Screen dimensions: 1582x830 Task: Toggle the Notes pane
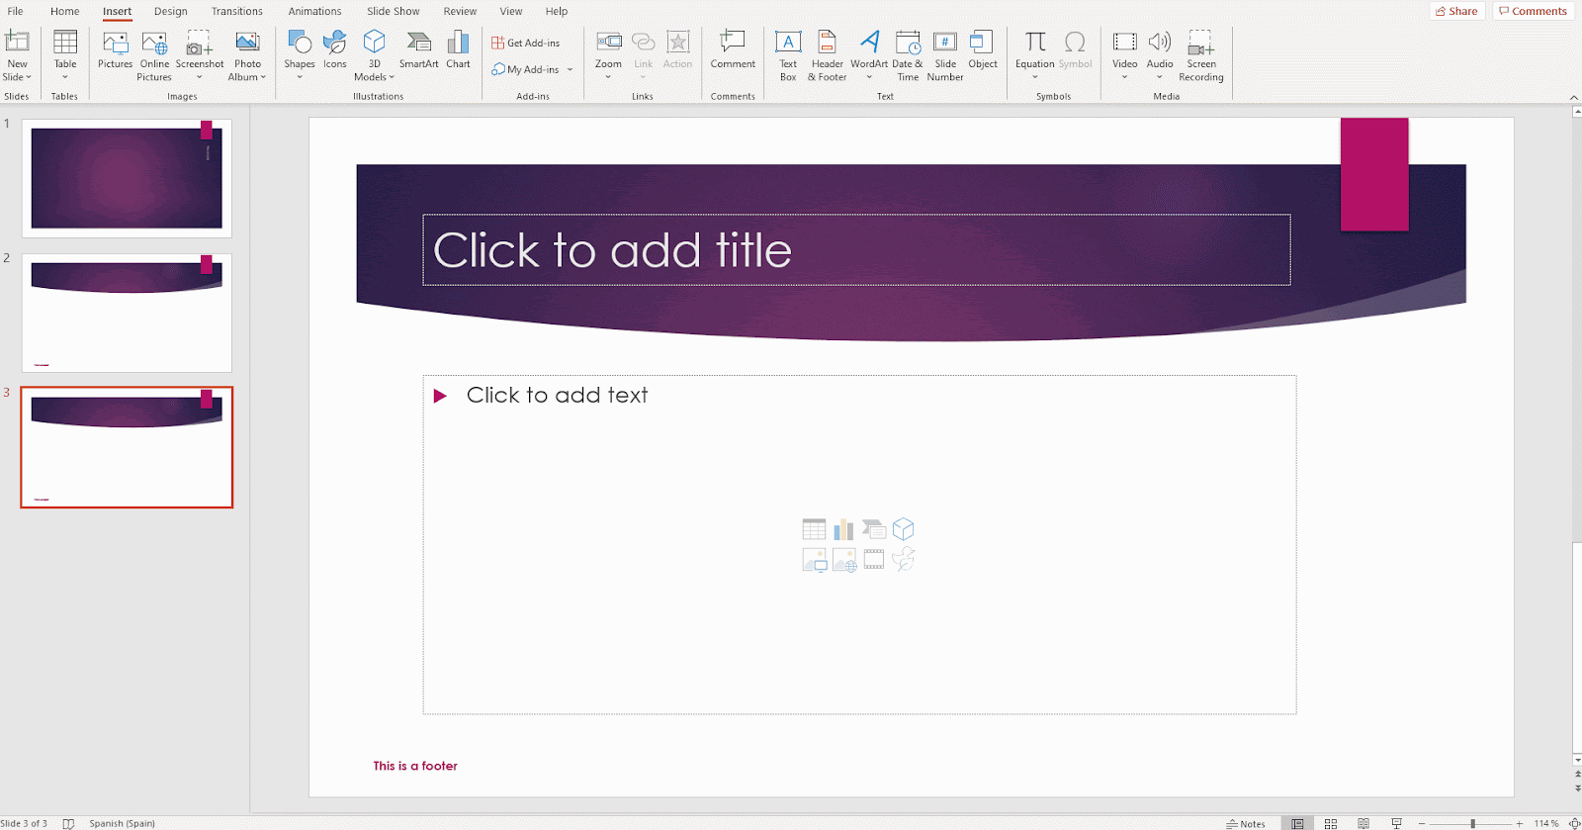[x=1246, y=823]
